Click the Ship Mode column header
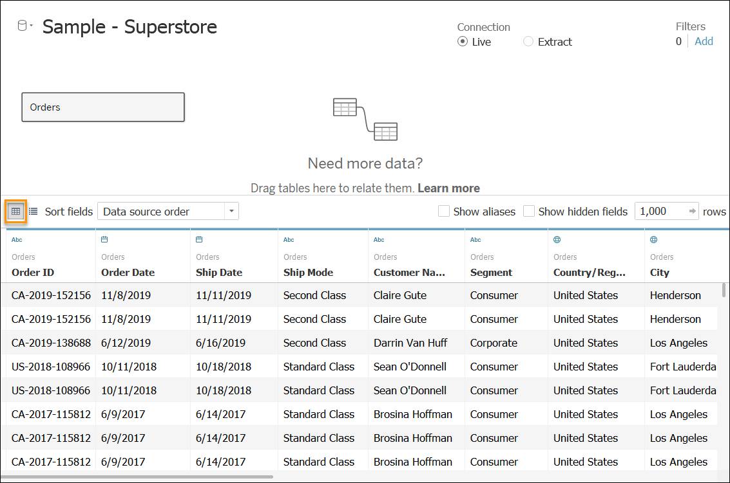This screenshot has width=730, height=483. coord(308,273)
